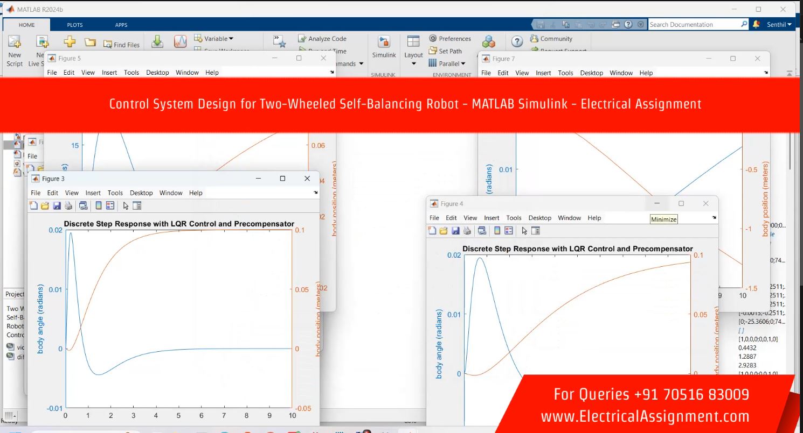Toggle Insert Colorbar in Figure 4 toolbar
The height and width of the screenshot is (433, 803).
pyautogui.click(x=497, y=231)
